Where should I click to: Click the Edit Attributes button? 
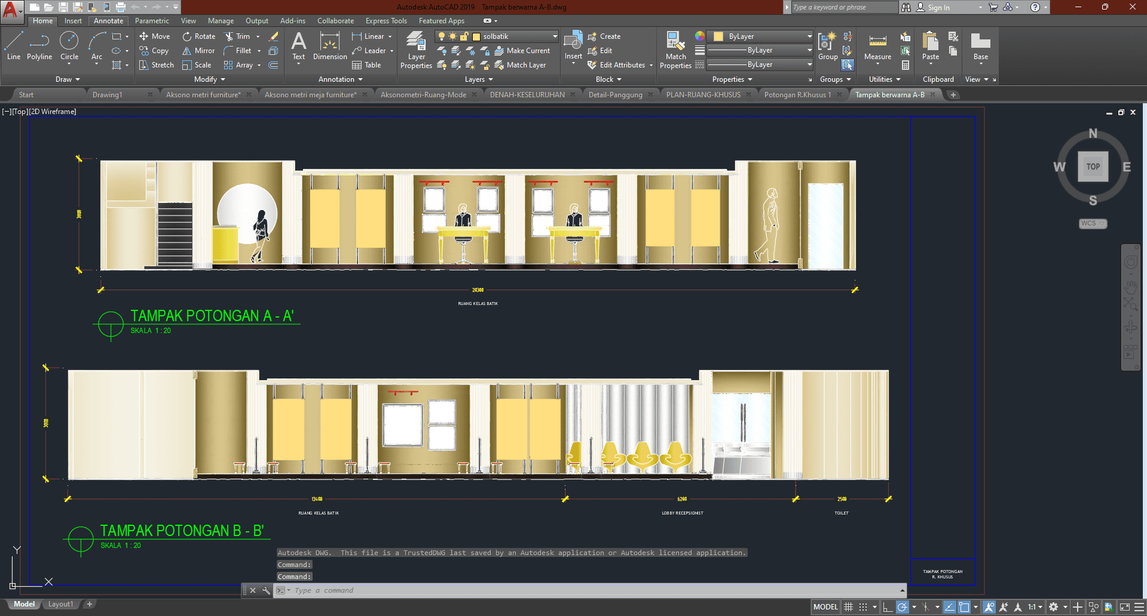616,65
